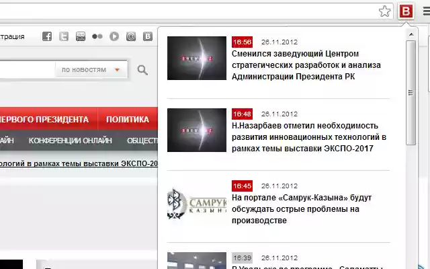Click the grey 16:39 time label

pos(242,258)
